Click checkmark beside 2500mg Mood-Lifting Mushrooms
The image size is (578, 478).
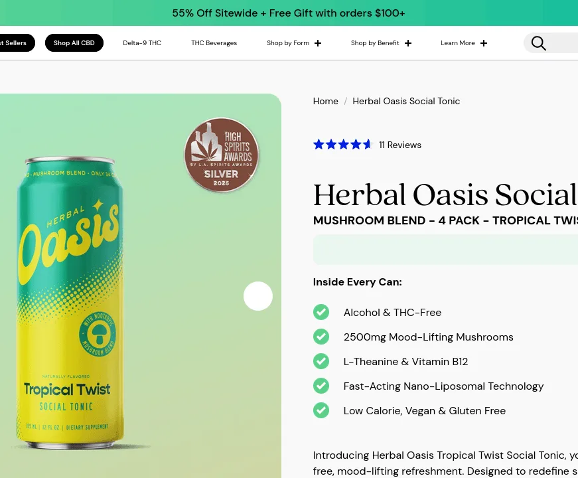321,337
